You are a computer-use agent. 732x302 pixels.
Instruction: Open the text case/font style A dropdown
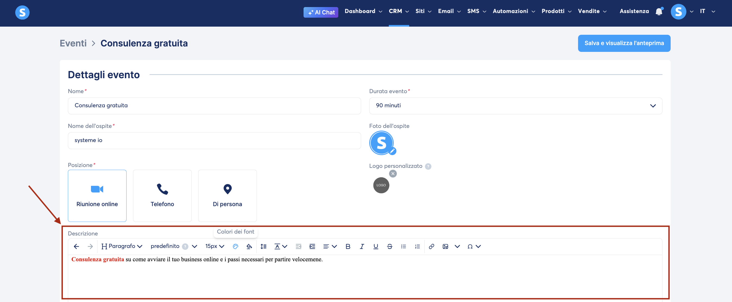(280, 246)
